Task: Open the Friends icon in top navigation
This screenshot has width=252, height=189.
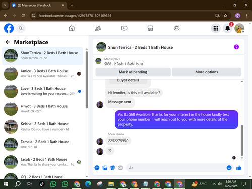Action: 98,28
